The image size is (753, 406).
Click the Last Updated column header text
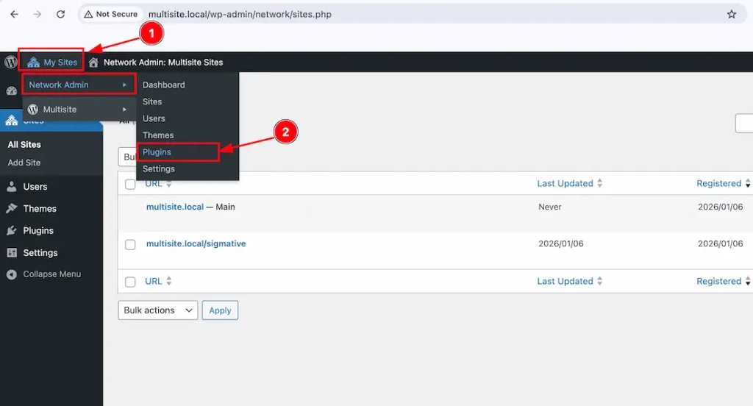coord(565,184)
